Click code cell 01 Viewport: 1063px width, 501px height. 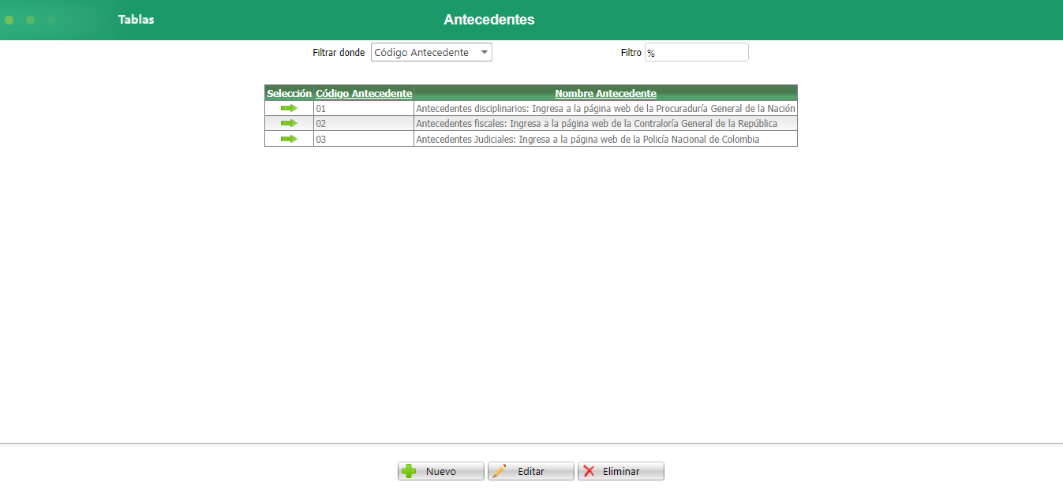click(364, 108)
